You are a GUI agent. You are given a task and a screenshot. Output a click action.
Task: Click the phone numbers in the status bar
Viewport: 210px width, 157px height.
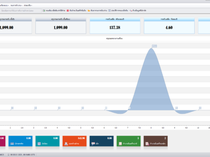click(x=22, y=155)
